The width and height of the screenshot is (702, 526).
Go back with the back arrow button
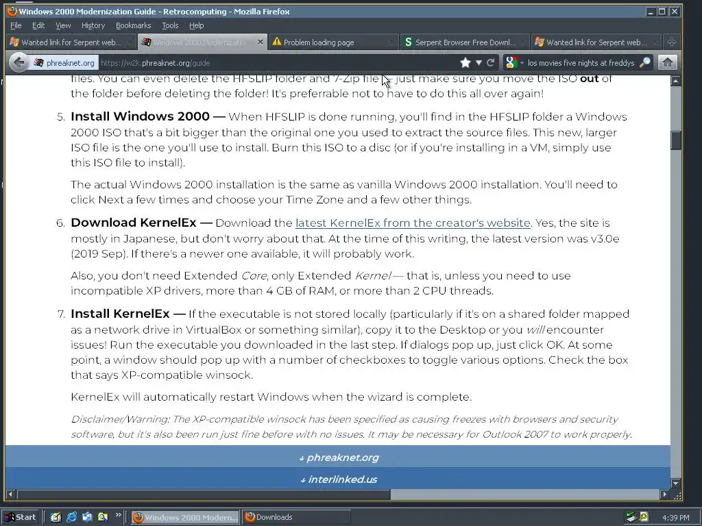click(x=19, y=62)
